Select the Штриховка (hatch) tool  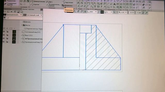coord(67,6)
